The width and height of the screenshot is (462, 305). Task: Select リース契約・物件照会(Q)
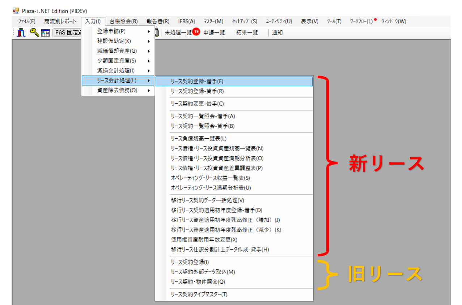pyautogui.click(x=234, y=282)
